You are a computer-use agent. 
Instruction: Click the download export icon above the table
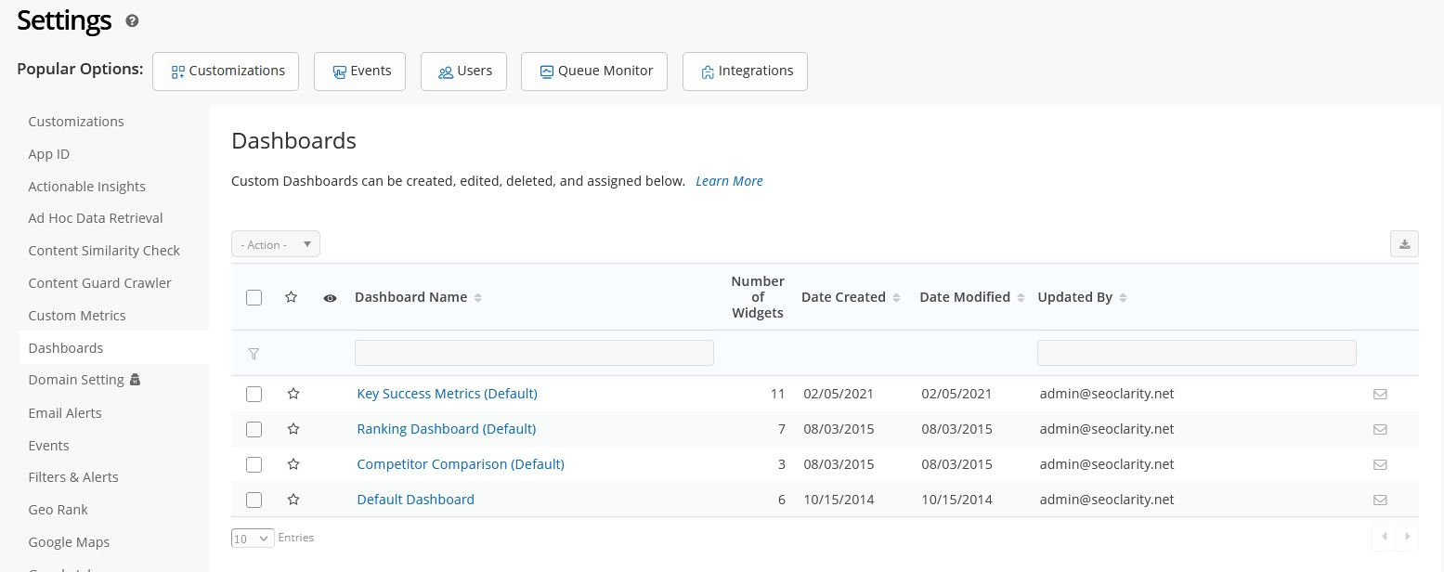pos(1404,244)
